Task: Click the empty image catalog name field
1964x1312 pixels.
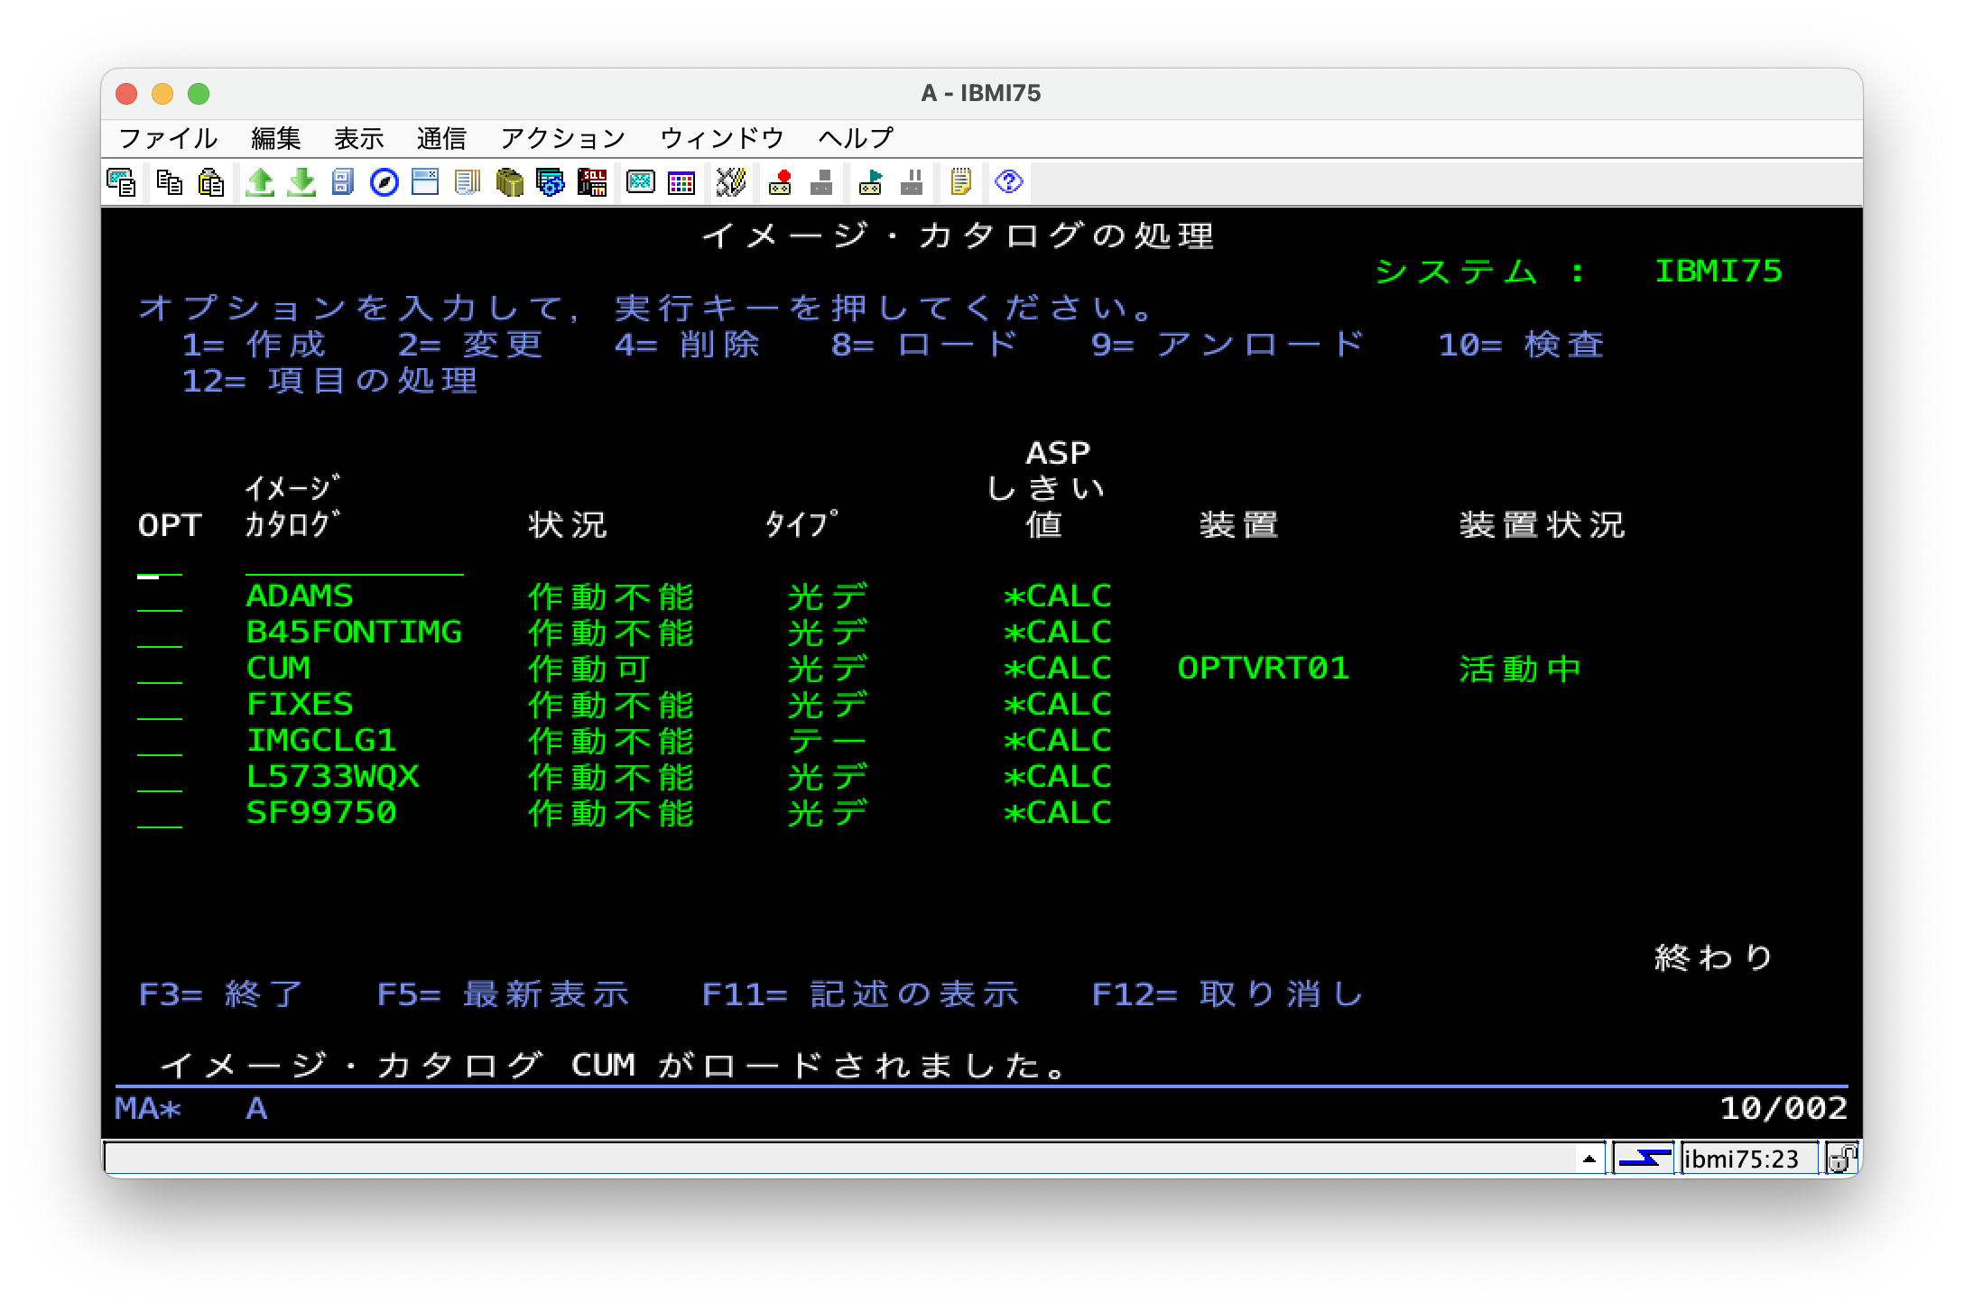Action: [x=354, y=563]
